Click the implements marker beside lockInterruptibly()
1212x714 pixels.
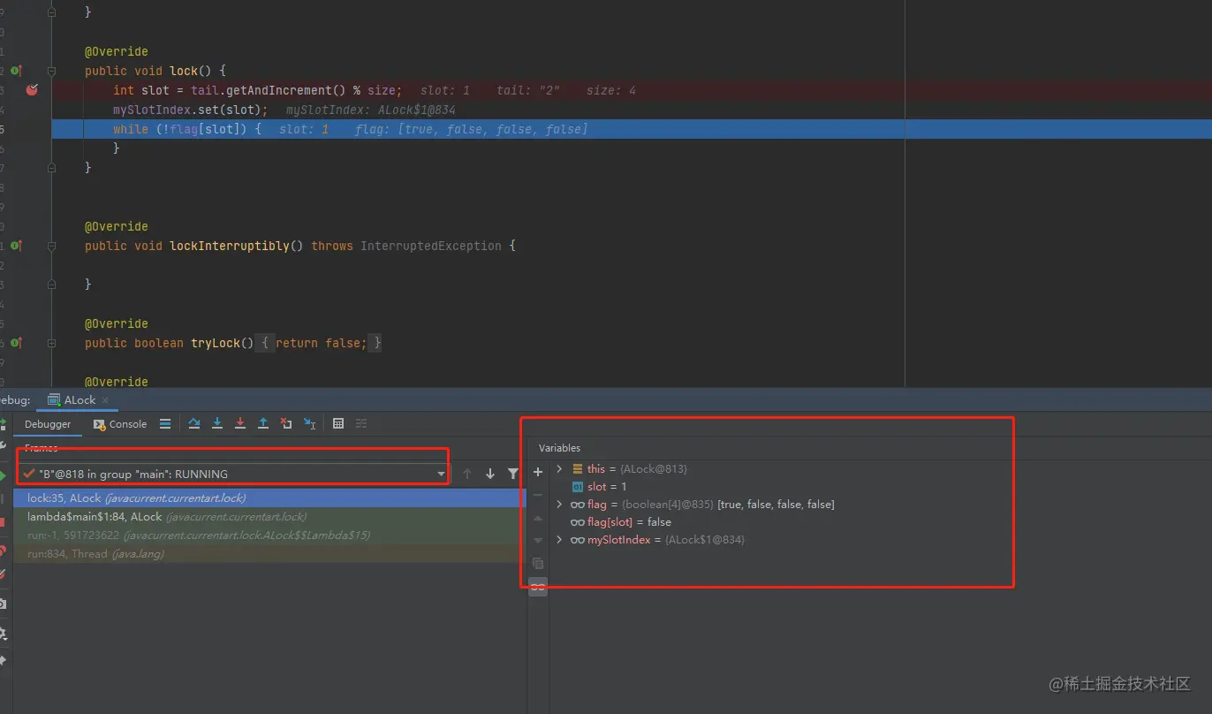pos(17,246)
